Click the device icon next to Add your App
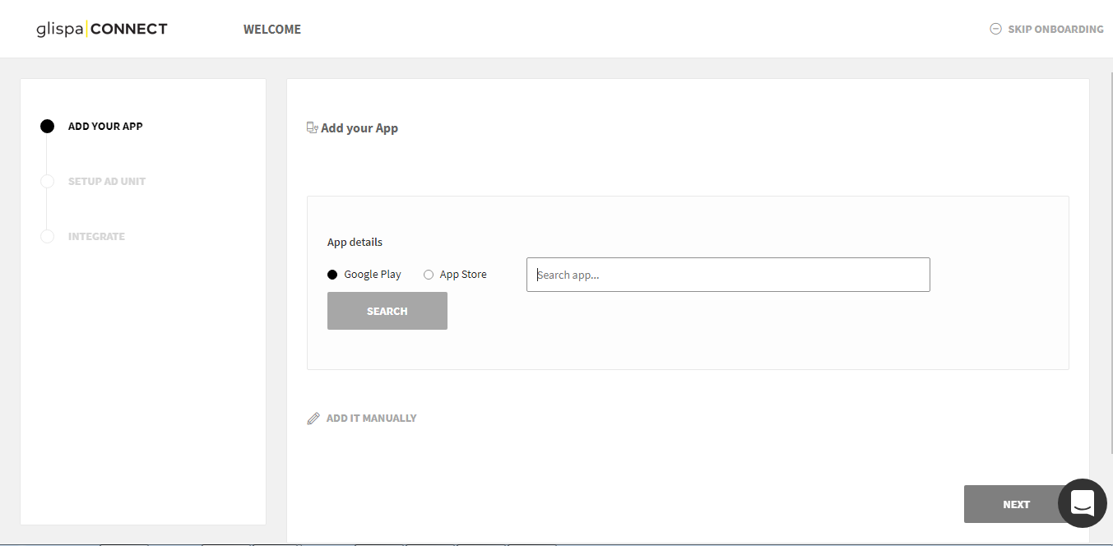 pos(312,127)
